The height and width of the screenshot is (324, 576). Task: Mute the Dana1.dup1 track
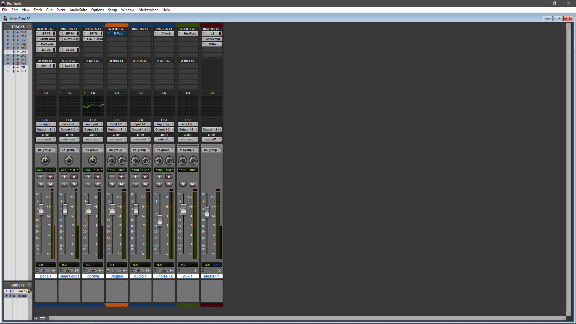[74, 184]
